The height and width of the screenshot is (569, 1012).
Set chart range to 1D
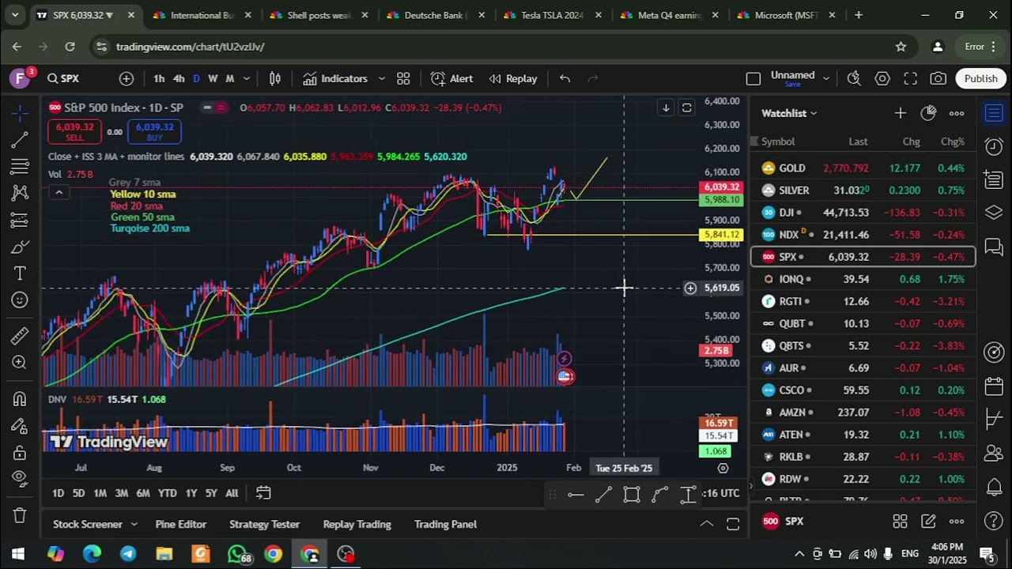(x=58, y=493)
